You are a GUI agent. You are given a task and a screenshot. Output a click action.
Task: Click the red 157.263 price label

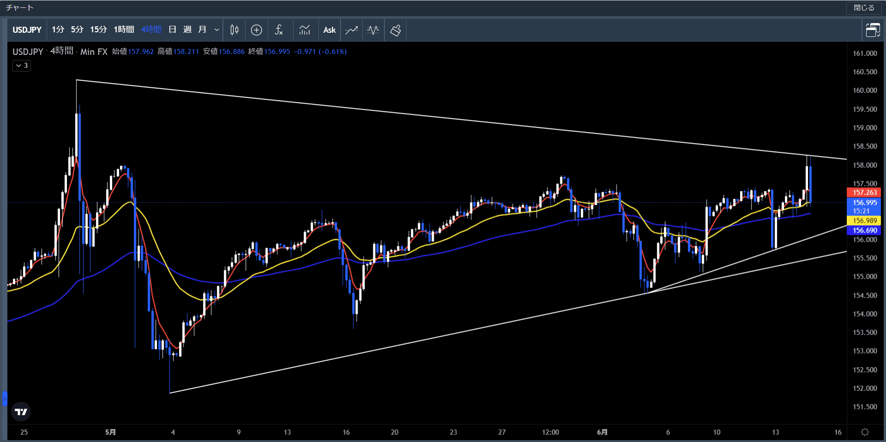click(864, 192)
